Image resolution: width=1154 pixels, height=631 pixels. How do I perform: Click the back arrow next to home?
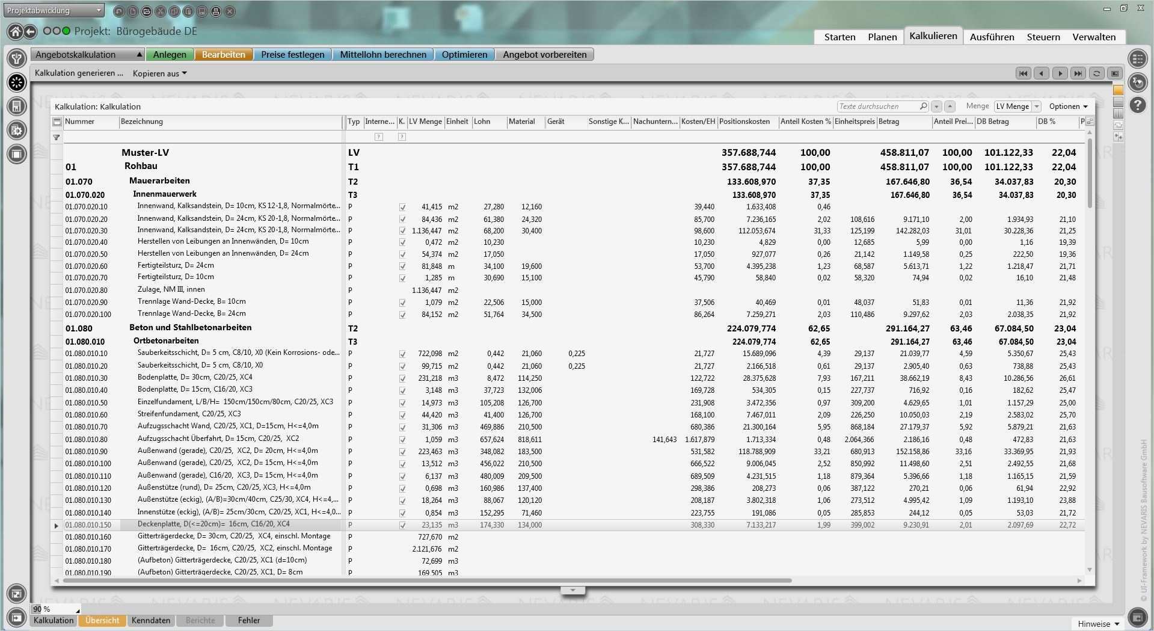30,32
